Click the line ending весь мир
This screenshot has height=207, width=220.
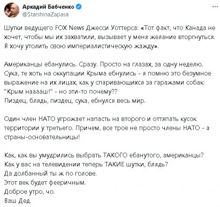tap(75, 101)
